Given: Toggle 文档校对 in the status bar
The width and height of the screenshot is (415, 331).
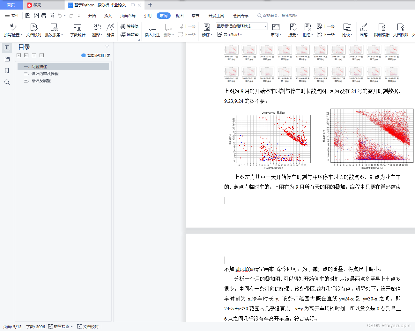Looking at the screenshot, I should tap(88, 326).
